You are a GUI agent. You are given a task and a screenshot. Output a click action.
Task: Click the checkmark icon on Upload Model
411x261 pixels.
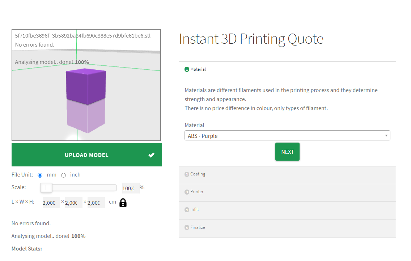point(151,155)
